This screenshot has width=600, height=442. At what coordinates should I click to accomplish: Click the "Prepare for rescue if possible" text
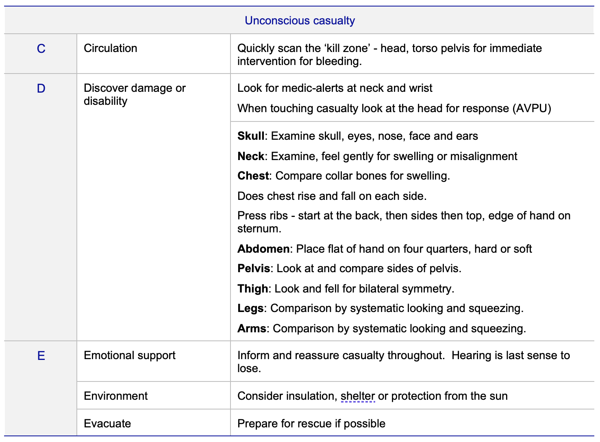[311, 424]
